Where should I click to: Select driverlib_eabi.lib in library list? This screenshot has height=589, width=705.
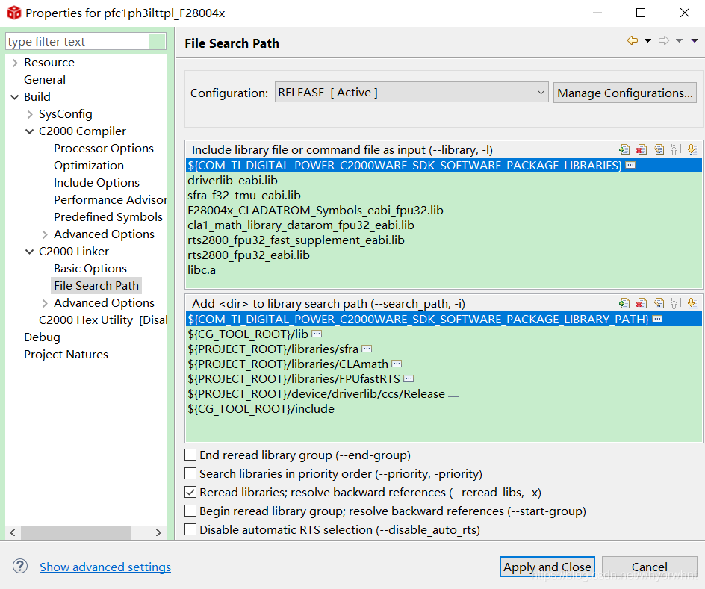tap(443, 180)
